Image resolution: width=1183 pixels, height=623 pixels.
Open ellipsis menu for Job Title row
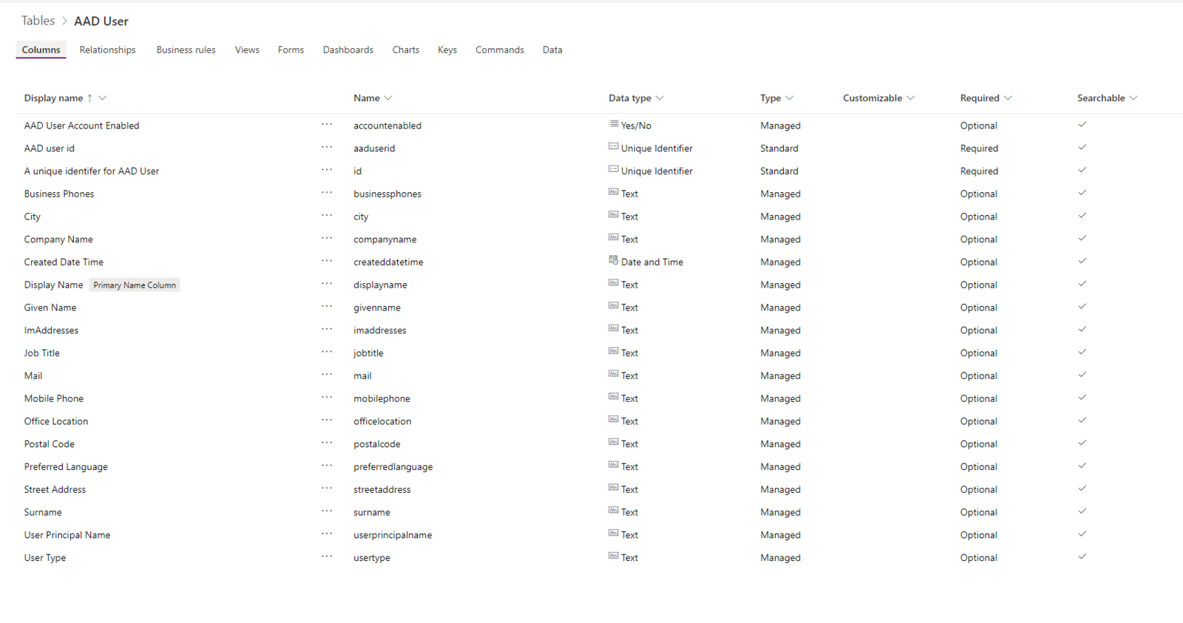coord(327,353)
